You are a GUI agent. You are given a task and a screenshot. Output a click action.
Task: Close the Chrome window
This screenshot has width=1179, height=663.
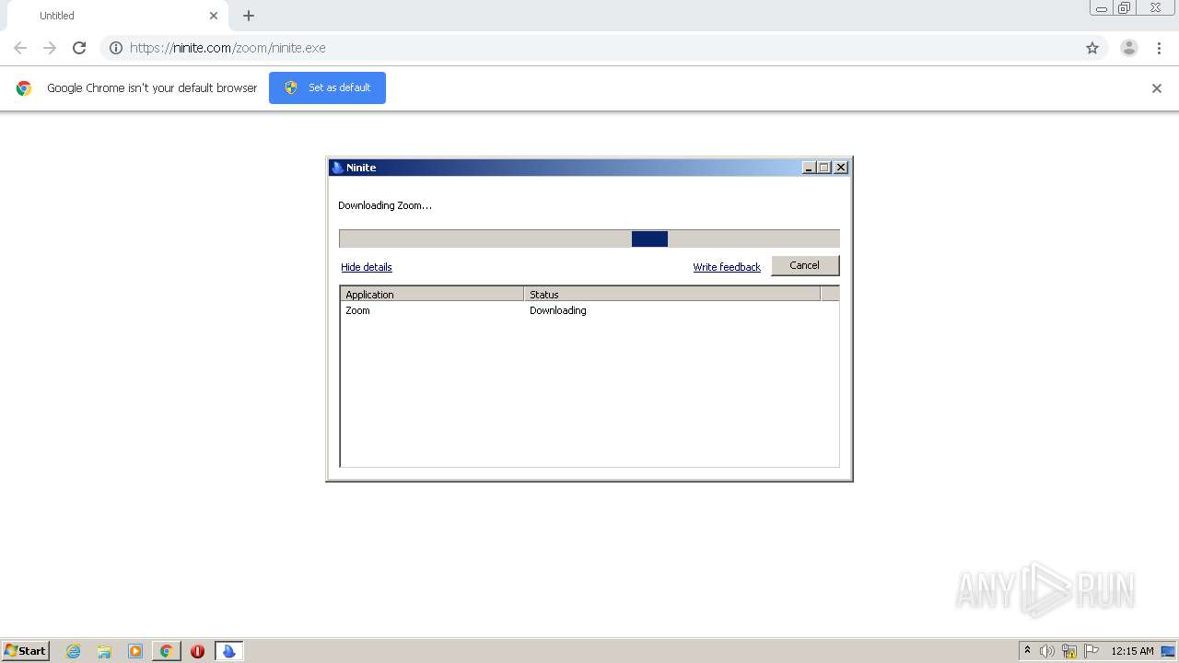point(1155,7)
